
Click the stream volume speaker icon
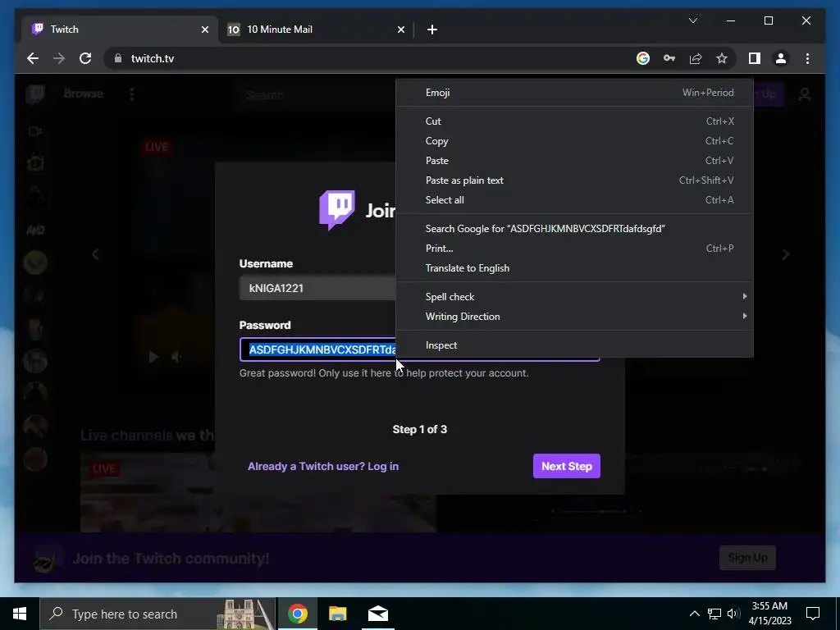coord(176,357)
